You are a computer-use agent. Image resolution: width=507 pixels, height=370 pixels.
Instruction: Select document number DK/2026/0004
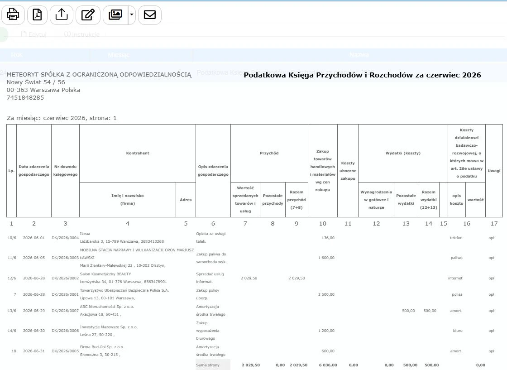coord(65,238)
